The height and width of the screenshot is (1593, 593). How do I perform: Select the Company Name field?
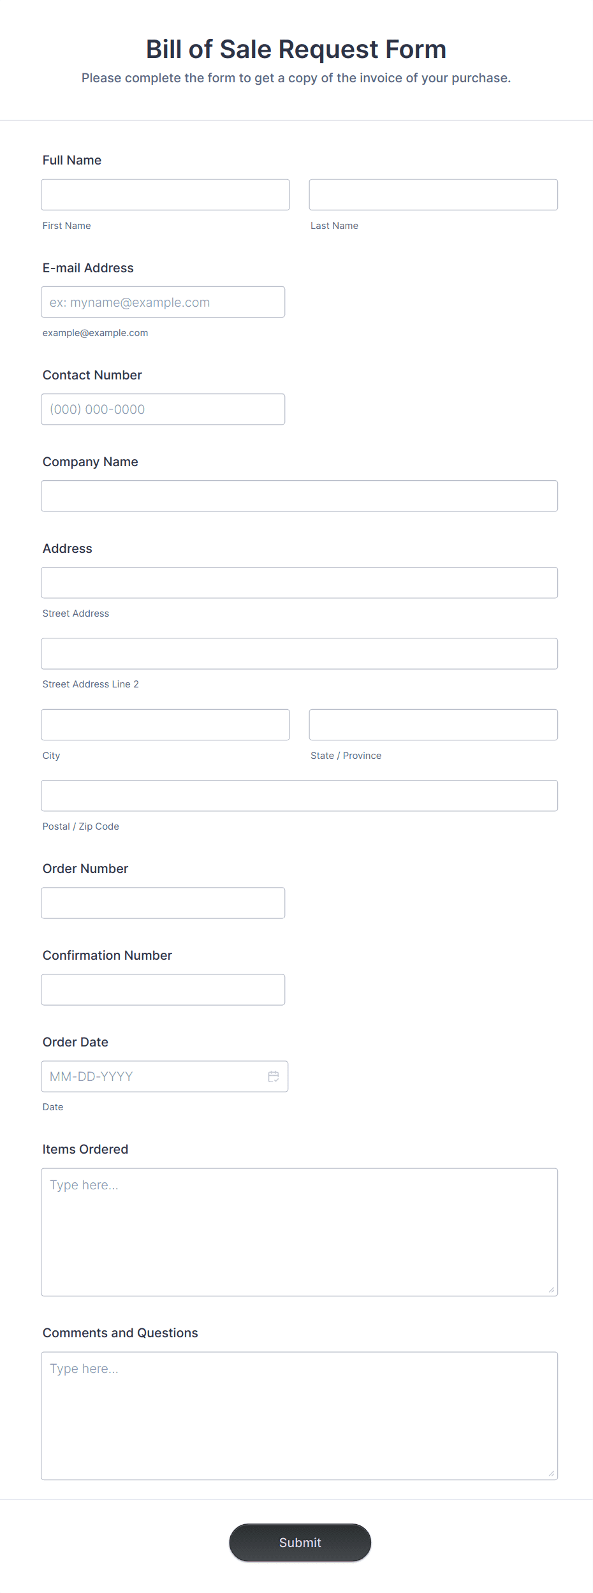299,496
